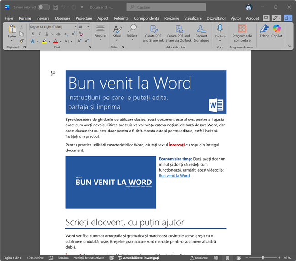
Task: Click the Redo arrow icon
Action: pos(74,7)
